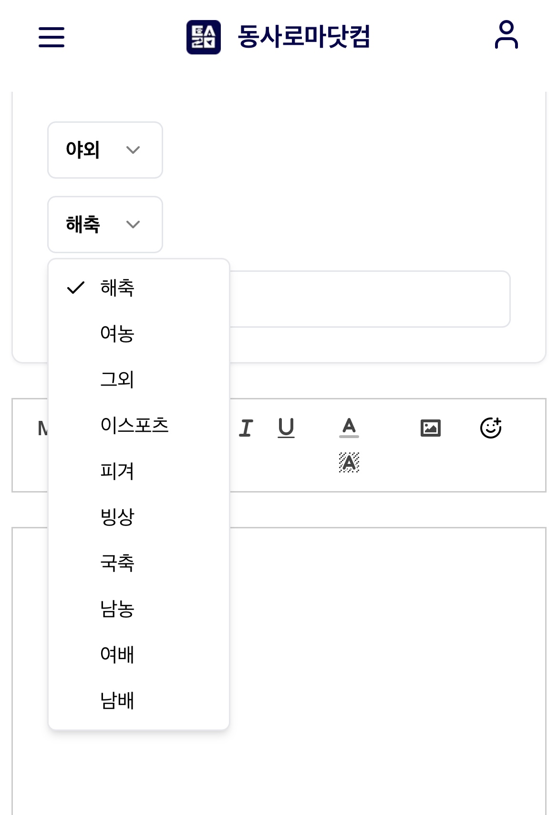Open the text color picker
The height and width of the screenshot is (815, 558).
tap(349, 428)
